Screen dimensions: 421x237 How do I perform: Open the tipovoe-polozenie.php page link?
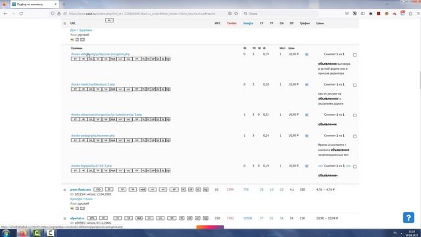tap(100, 54)
